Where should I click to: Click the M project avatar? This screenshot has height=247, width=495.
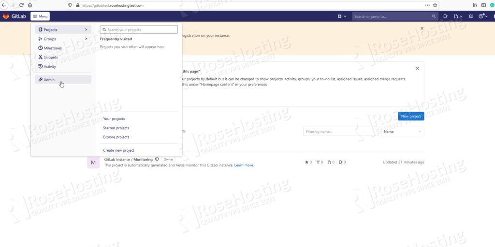pos(93,162)
